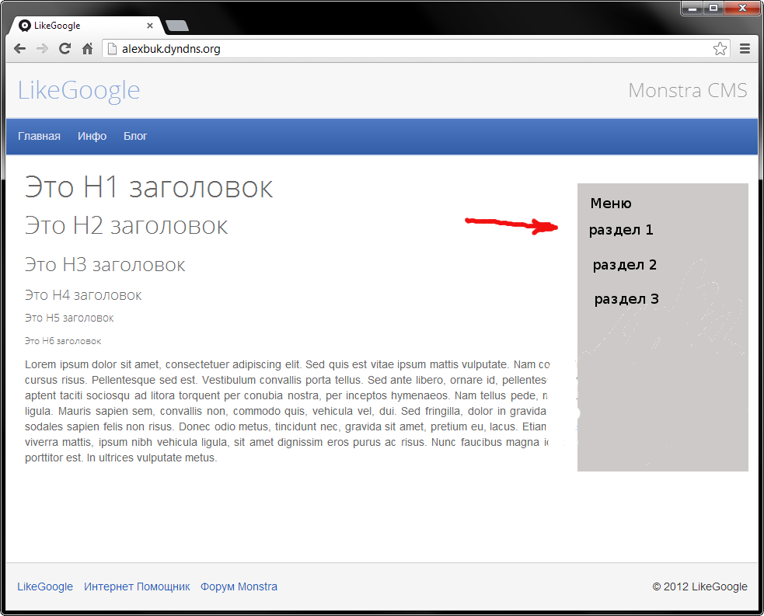Screen dimensions: 764x616
Task: Select раздел 3 in the sidebar menu
Action: (626, 299)
